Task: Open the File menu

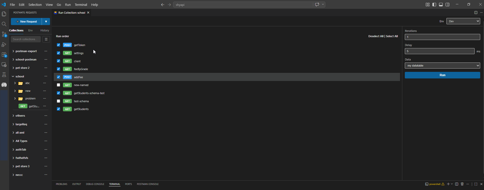Action: (12, 5)
